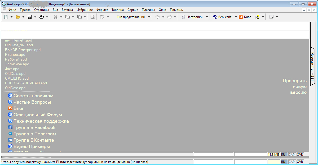Open the Вид menu
The width and height of the screenshot is (318, 165).
coord(55,10)
